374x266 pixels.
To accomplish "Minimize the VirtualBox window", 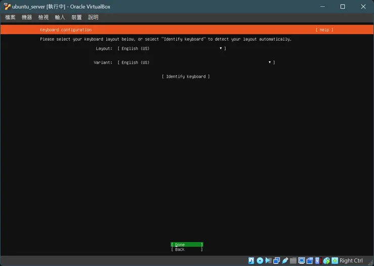I will (322, 7).
